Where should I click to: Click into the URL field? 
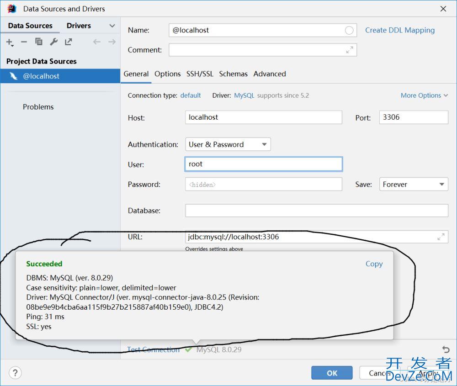coord(317,237)
